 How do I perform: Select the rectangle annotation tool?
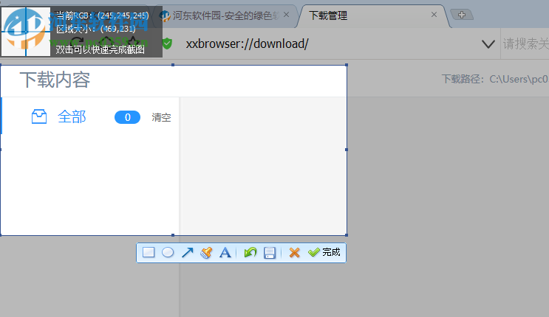[149, 252]
